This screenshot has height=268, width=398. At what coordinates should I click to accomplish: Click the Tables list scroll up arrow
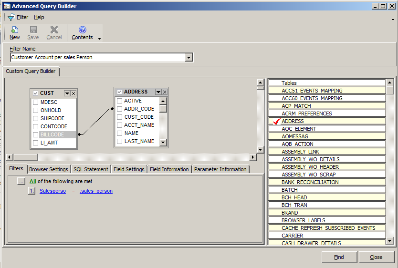tap(389, 82)
